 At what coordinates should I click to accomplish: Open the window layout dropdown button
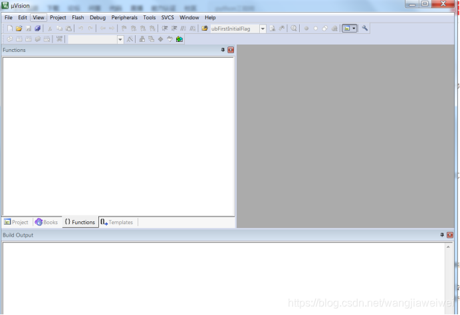350,29
